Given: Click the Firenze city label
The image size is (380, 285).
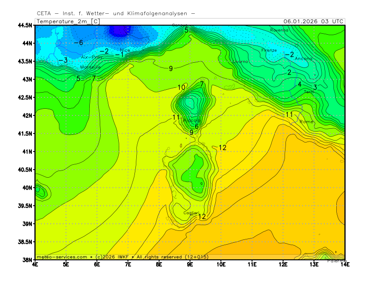Looking at the screenshot, I should click(269, 50).
